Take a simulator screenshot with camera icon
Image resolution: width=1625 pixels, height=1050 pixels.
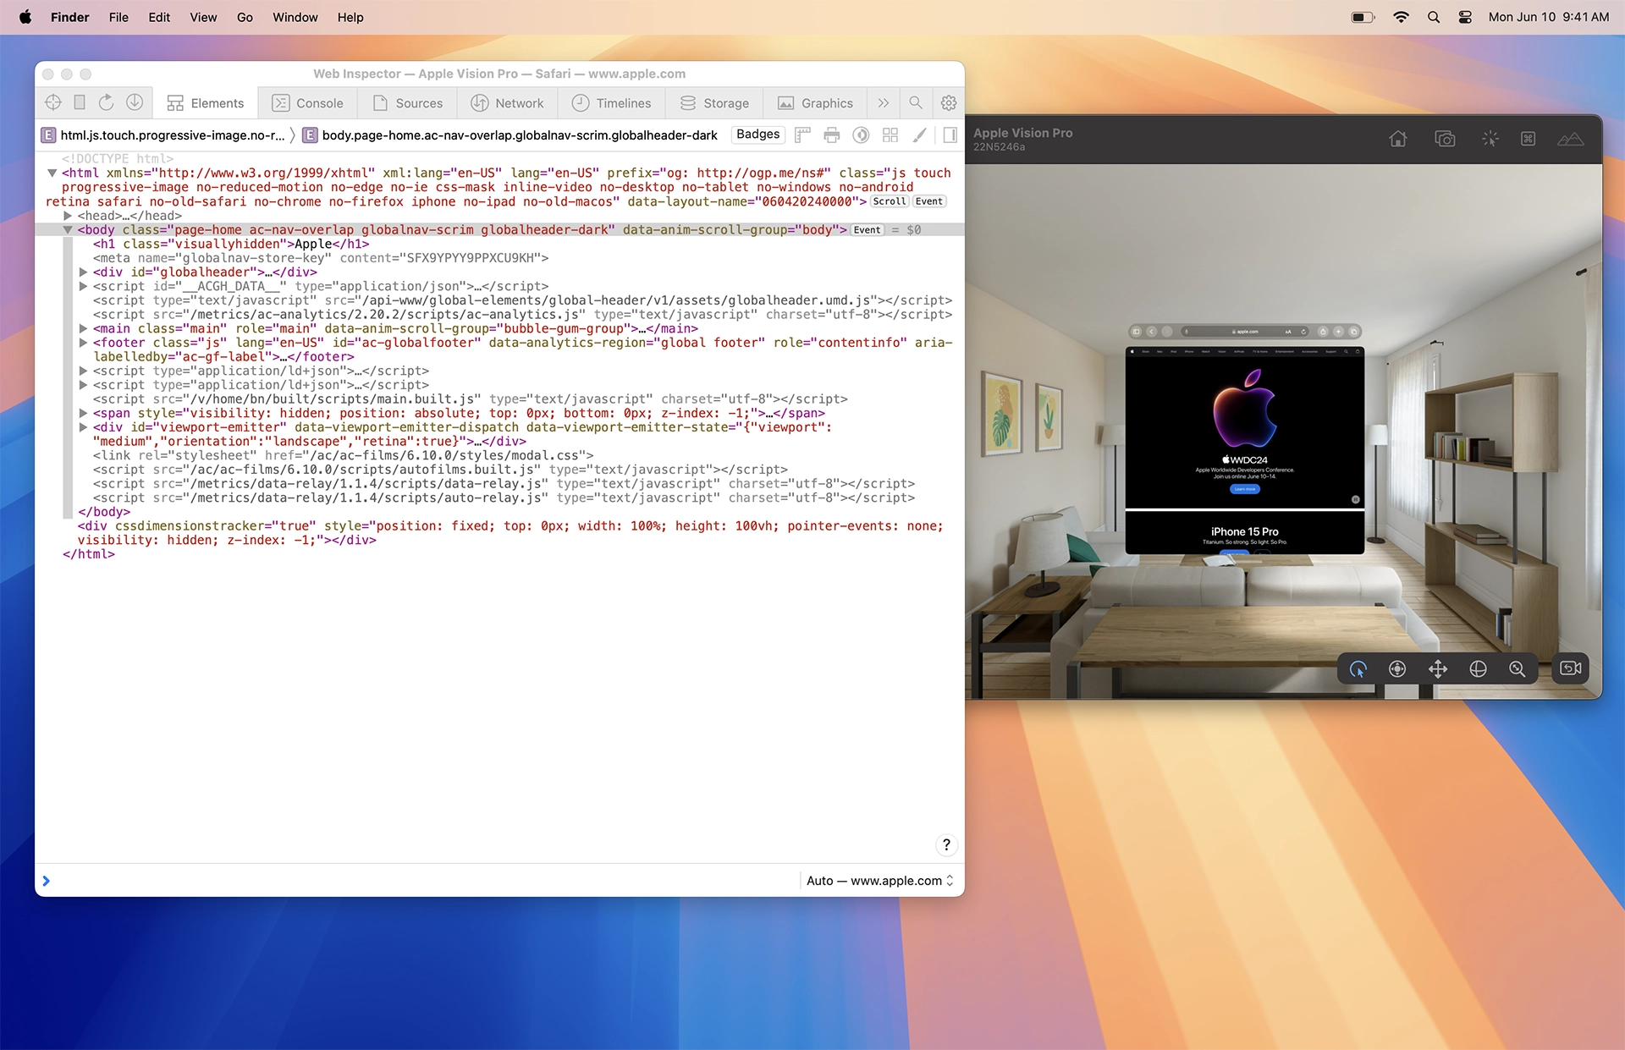click(1445, 139)
